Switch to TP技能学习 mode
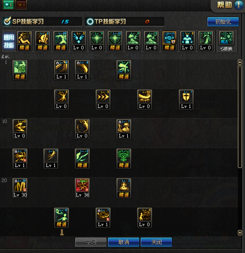The image size is (245, 253). pos(90,21)
